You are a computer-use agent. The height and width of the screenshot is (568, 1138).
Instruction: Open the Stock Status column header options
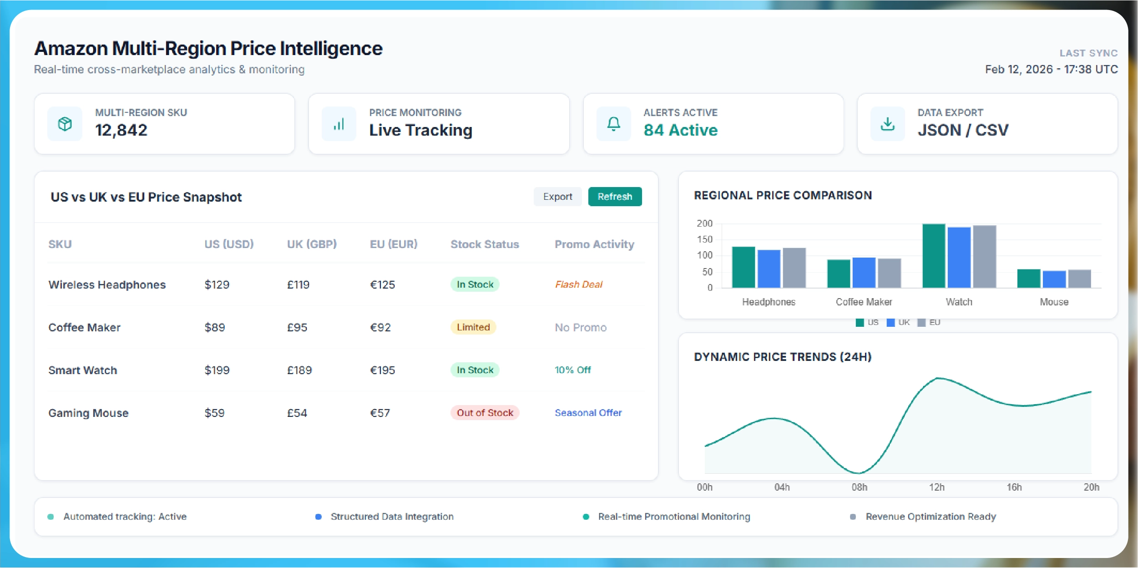pos(484,244)
